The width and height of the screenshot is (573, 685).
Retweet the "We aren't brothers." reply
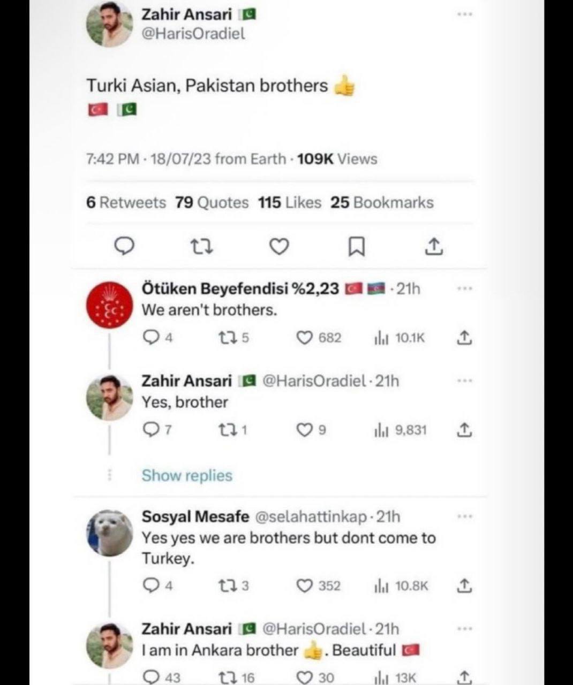click(228, 338)
